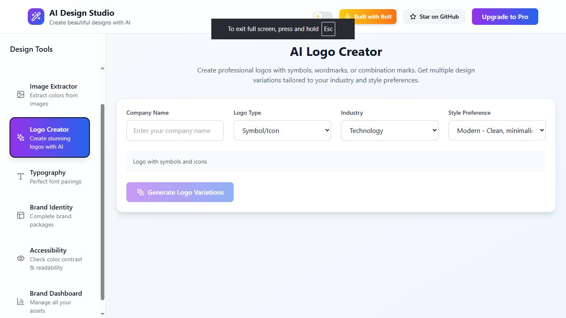Click the Generate Logo Variations button
The width and height of the screenshot is (566, 318).
pos(180,192)
